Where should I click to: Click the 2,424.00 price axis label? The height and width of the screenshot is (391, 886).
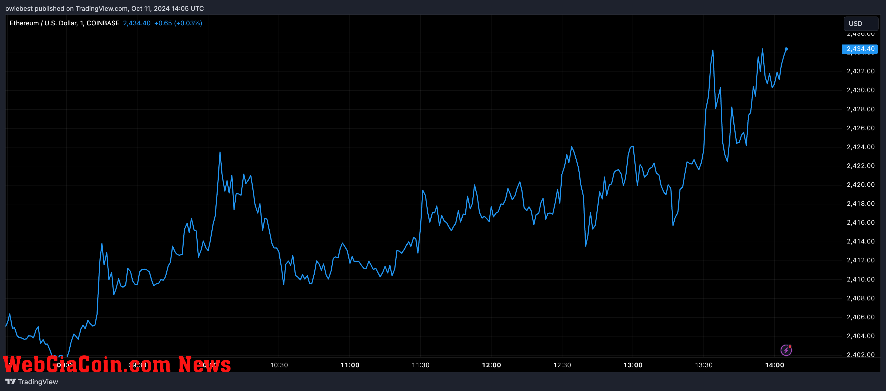pos(861,147)
